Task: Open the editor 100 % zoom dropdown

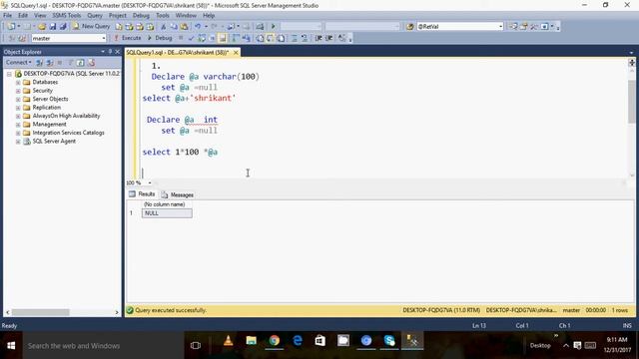Action: pos(150,182)
